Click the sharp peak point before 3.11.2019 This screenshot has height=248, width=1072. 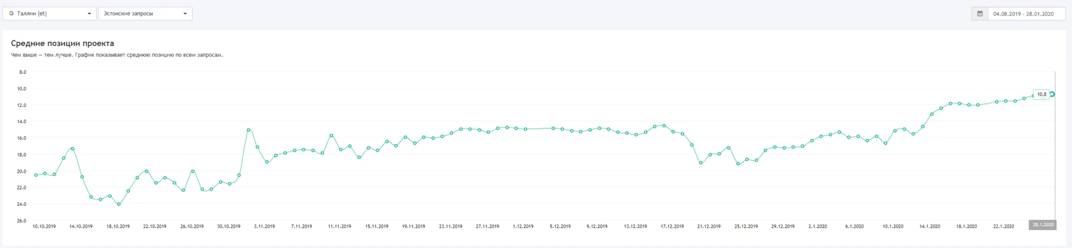point(248,129)
